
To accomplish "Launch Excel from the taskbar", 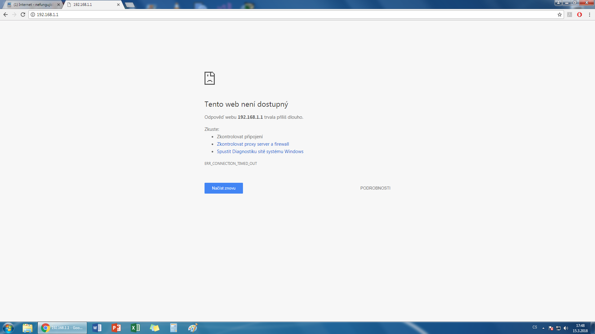I will [135, 328].
